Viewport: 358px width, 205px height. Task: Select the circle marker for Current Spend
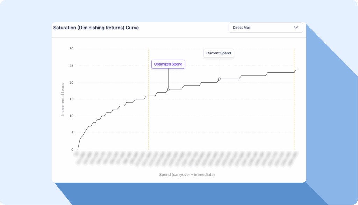point(219,79)
